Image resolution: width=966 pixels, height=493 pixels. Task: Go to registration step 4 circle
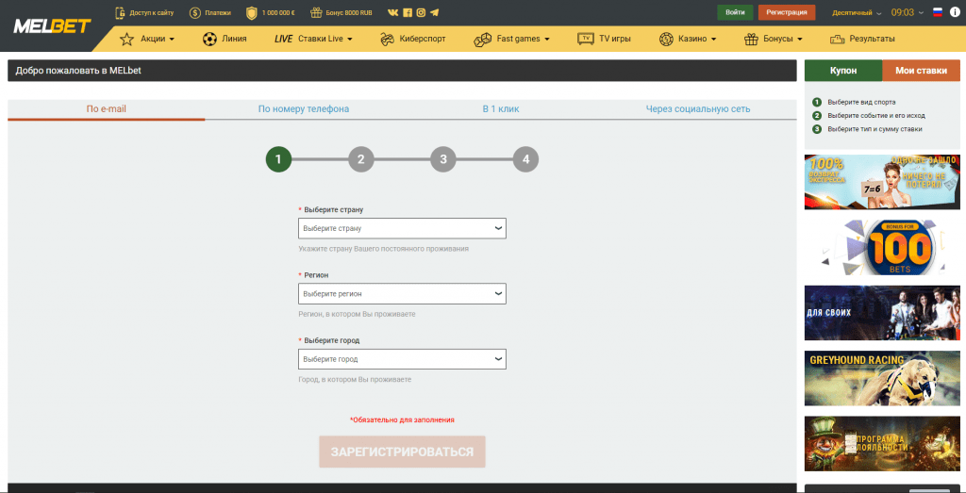(x=526, y=159)
